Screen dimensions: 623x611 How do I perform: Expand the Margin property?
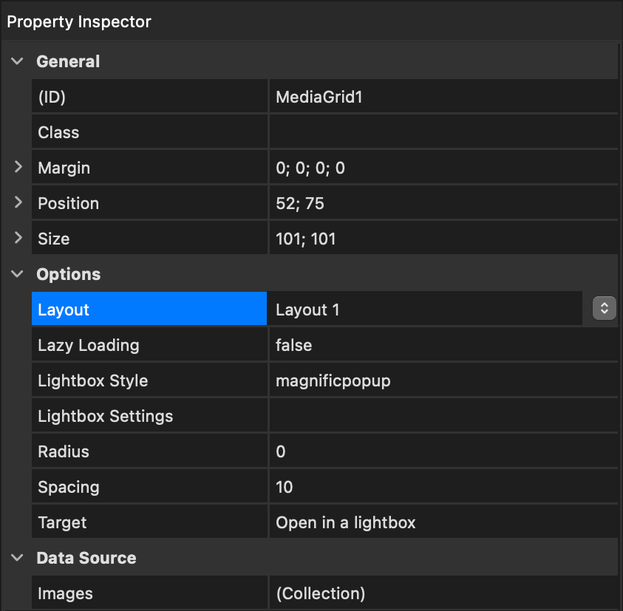[x=18, y=167]
